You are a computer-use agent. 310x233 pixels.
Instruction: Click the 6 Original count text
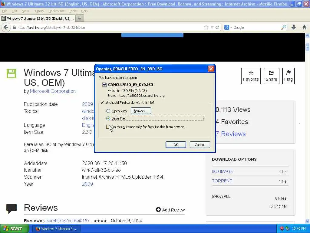279,206
